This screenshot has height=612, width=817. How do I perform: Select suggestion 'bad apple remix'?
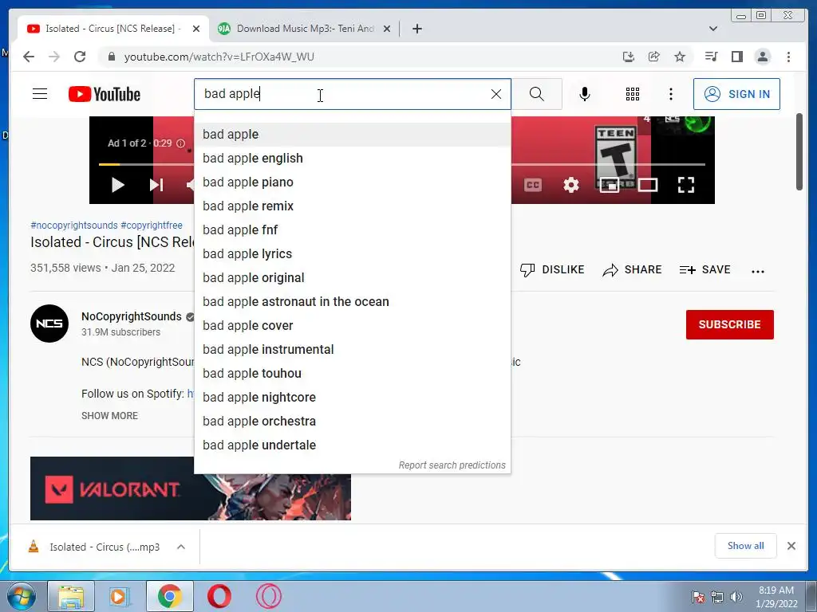pyautogui.click(x=352, y=206)
